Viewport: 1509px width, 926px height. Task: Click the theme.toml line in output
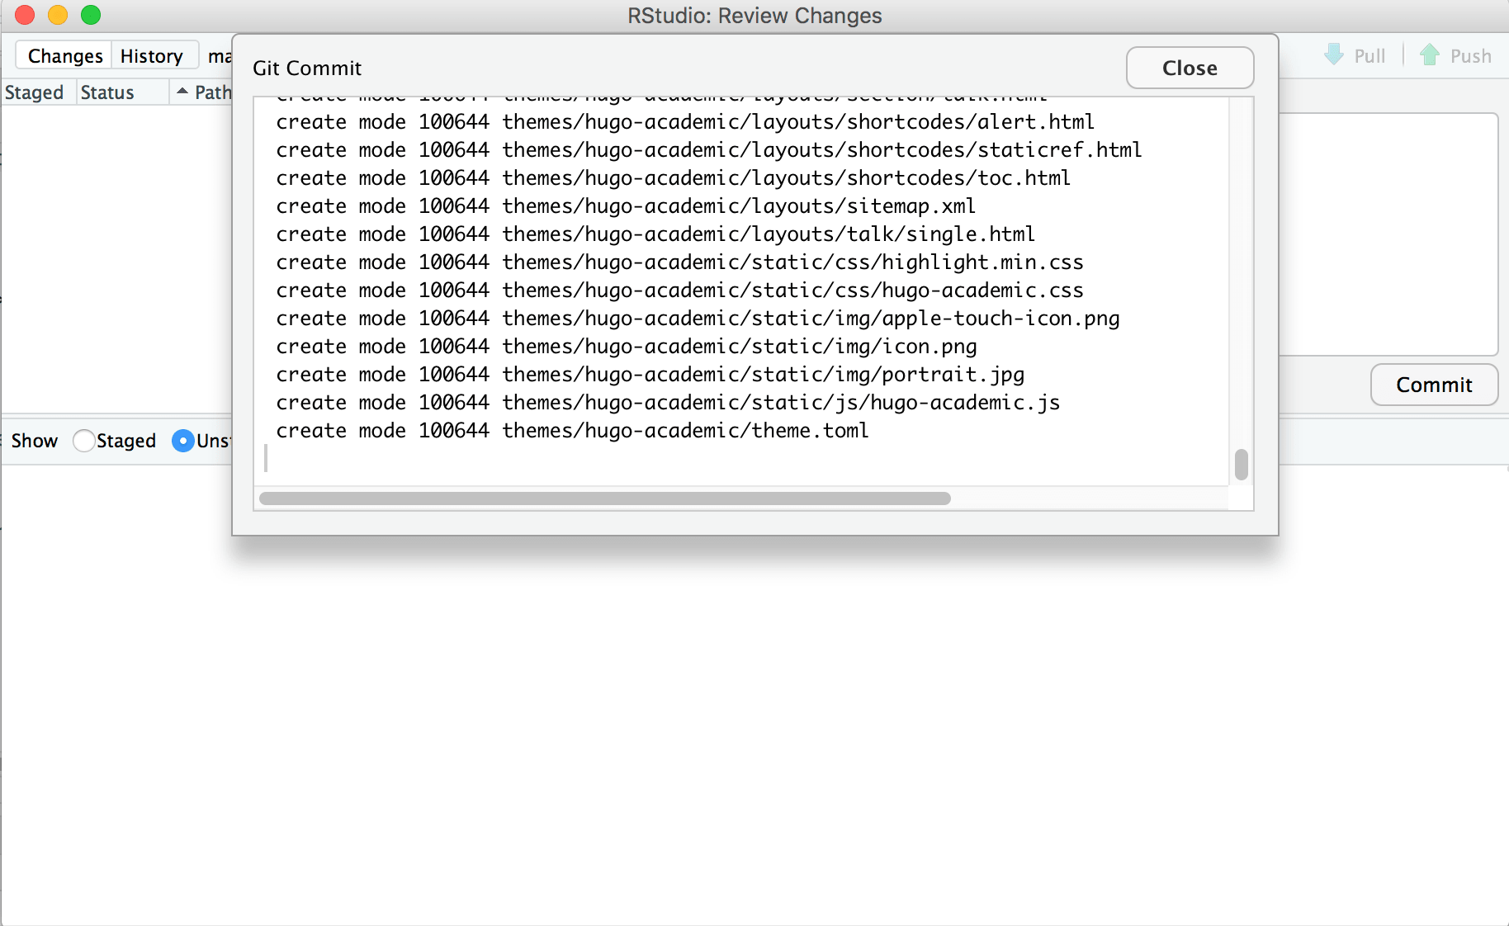pyautogui.click(x=572, y=431)
